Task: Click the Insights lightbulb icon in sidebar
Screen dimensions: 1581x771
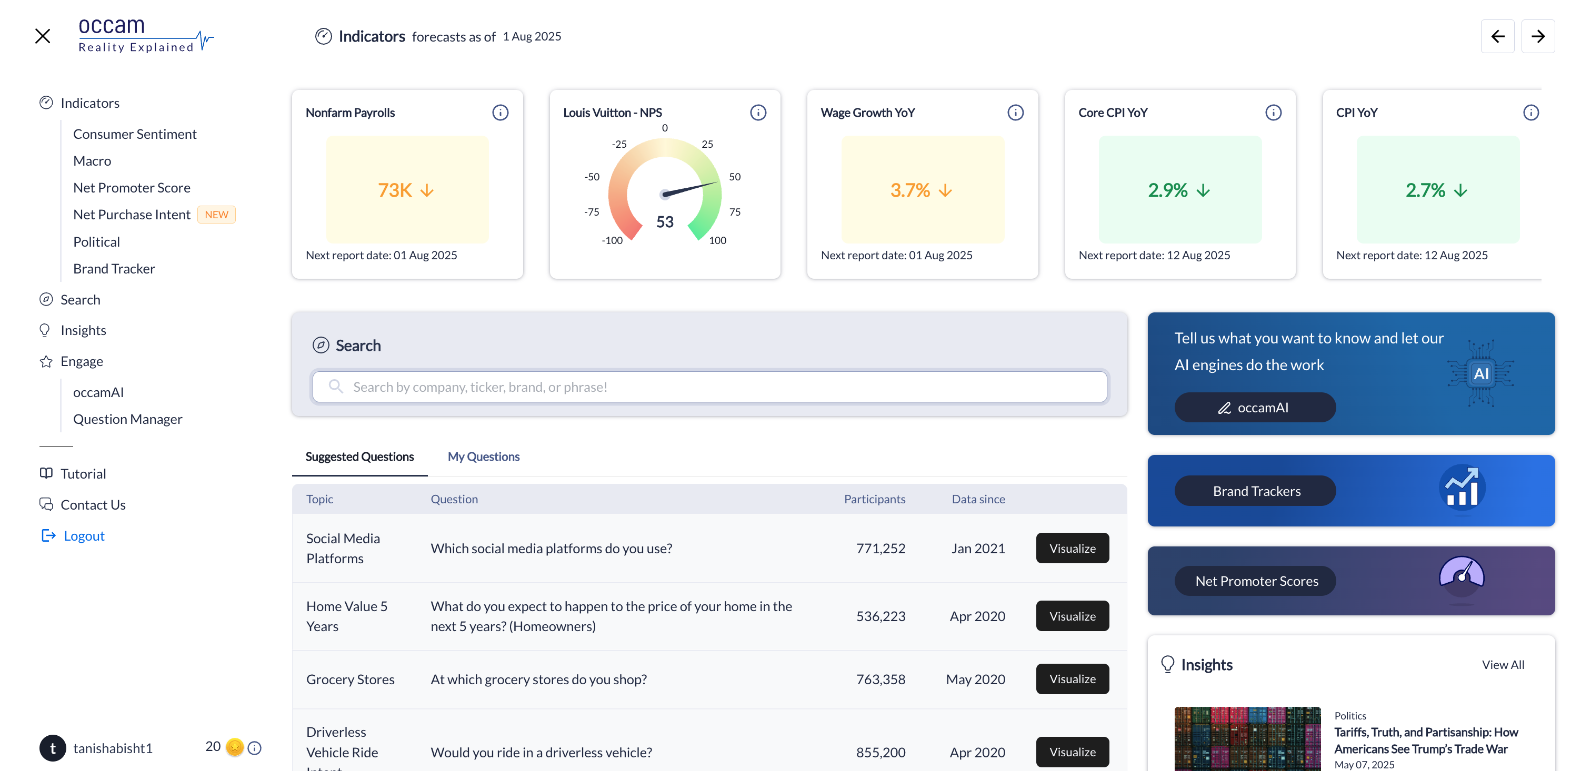Action: pos(45,330)
